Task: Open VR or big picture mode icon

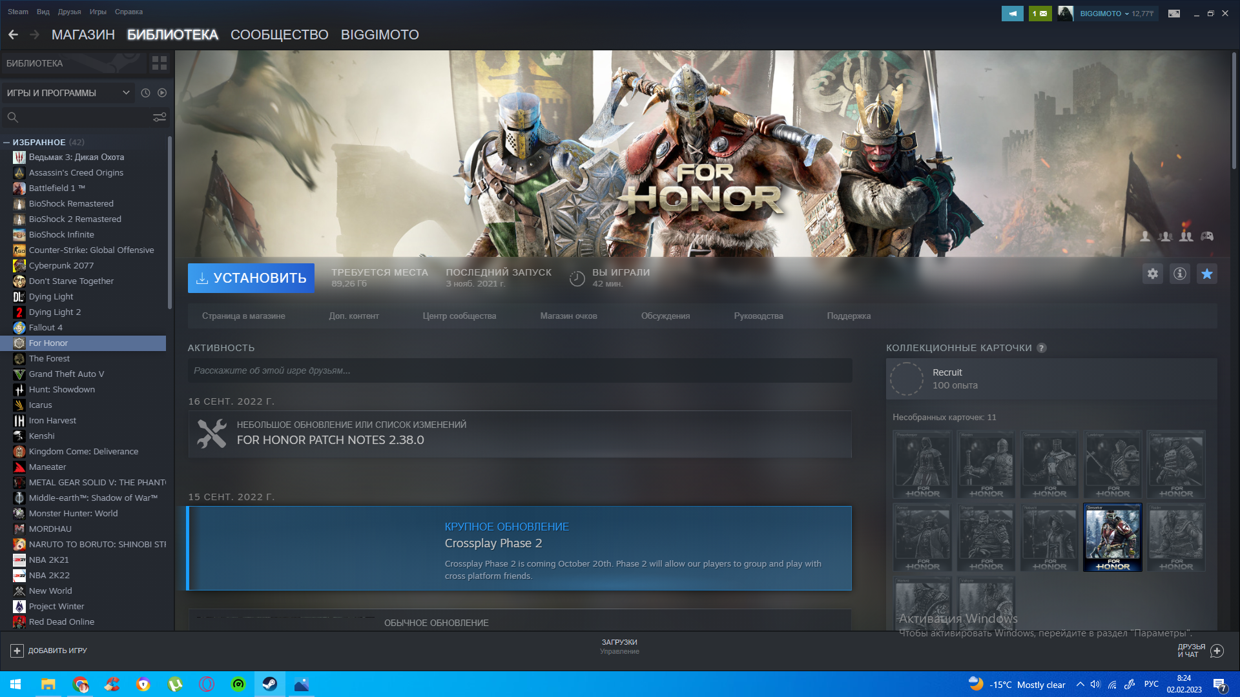Action: [1174, 14]
